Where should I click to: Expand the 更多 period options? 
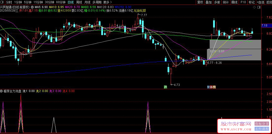tap(107, 2)
